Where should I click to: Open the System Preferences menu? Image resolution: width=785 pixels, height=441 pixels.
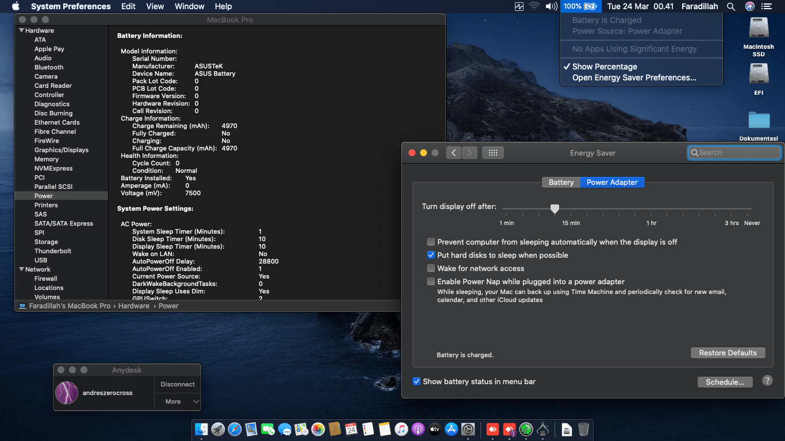[71, 6]
